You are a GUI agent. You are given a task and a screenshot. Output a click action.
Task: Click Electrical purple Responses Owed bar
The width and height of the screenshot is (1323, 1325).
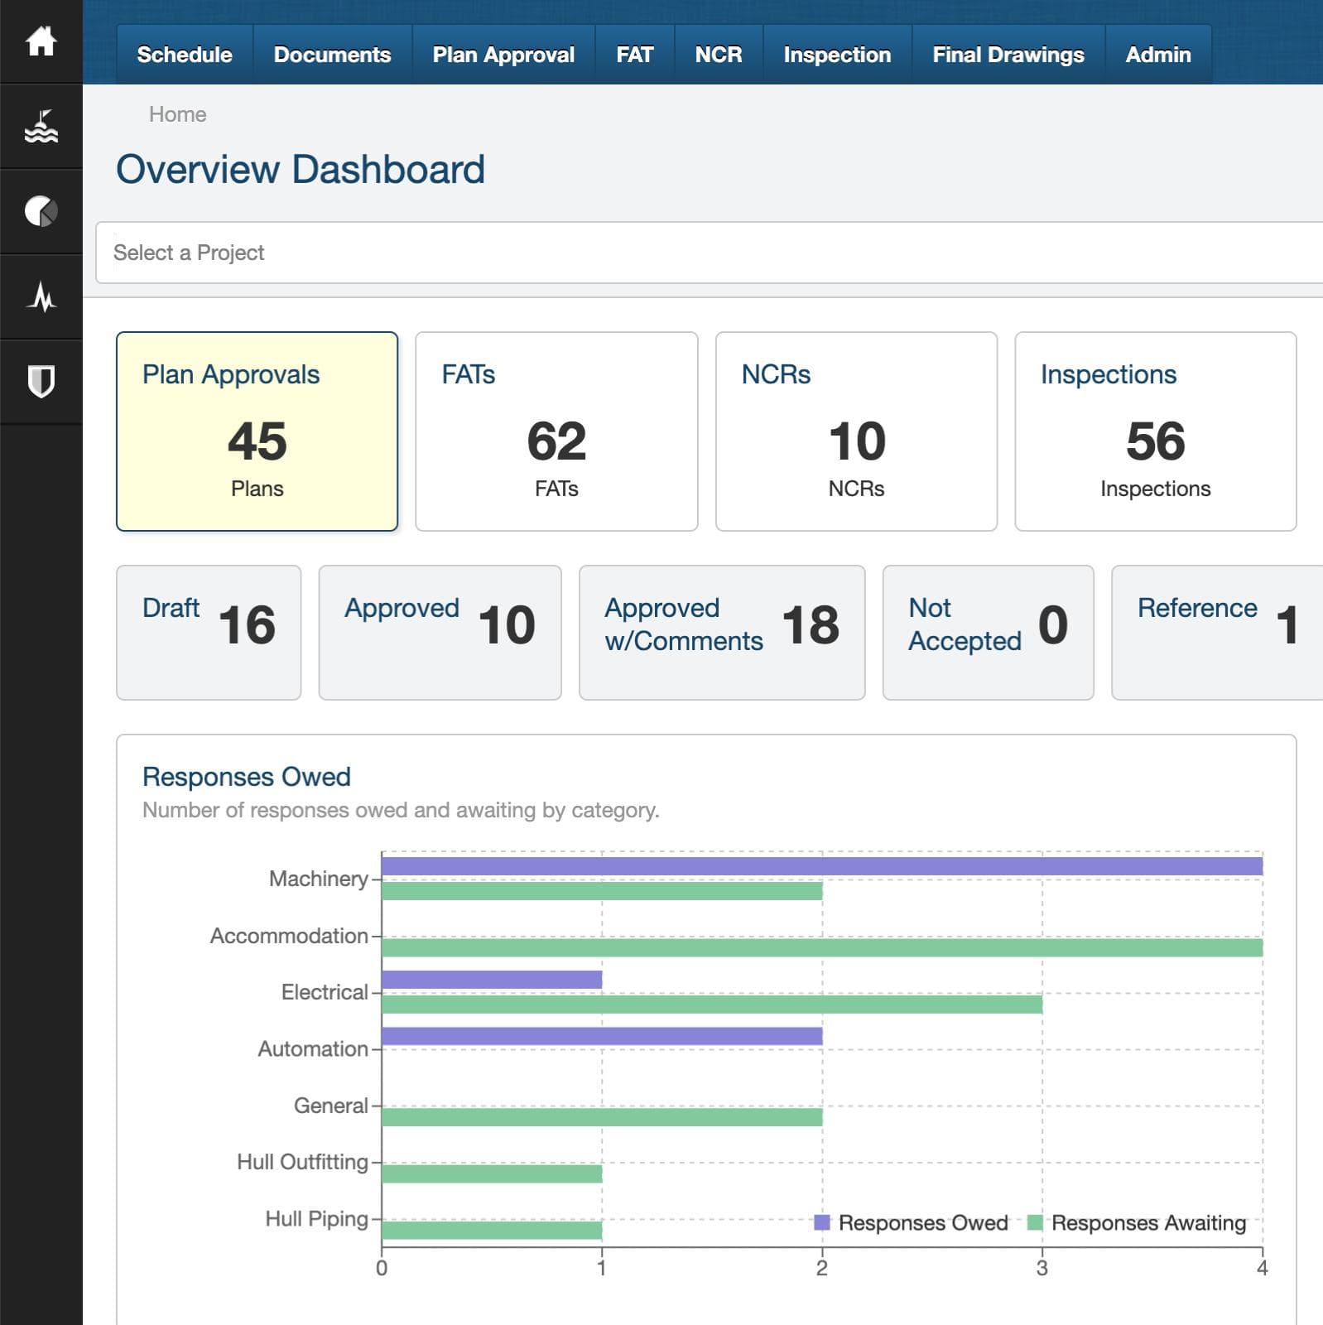click(492, 980)
